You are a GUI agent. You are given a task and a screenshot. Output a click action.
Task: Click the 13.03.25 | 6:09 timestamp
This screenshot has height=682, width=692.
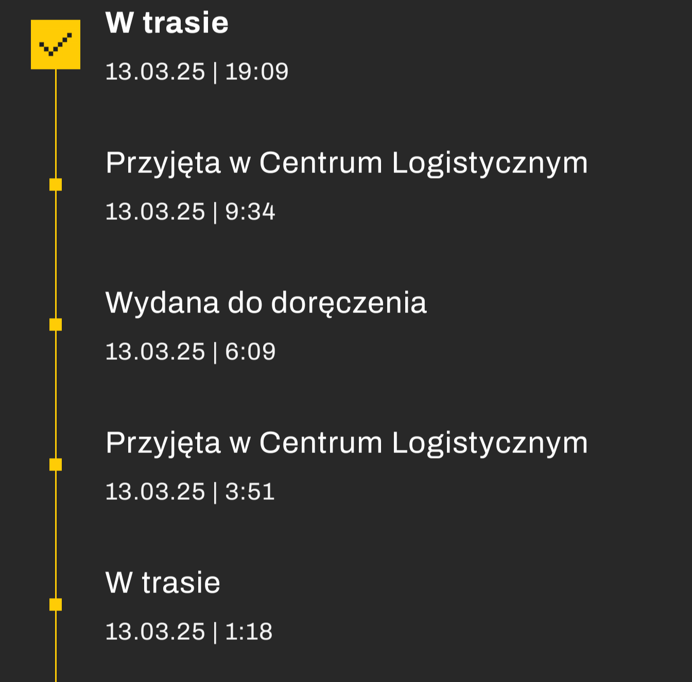[190, 352]
